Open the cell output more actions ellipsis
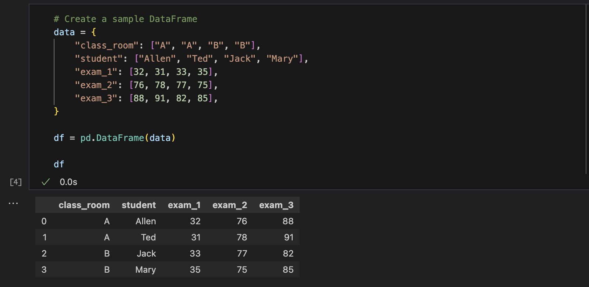Viewport: 589px width, 287px height. (x=13, y=203)
